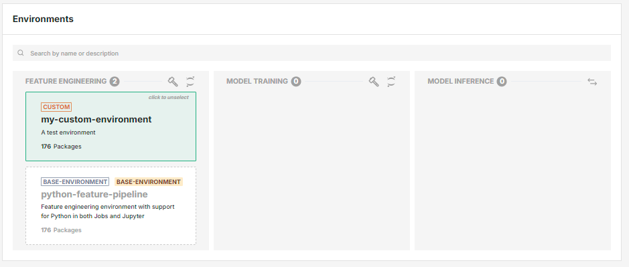The height and width of the screenshot is (267, 629).
Task: Select the python-feature-pipeline environment card
Action: (x=111, y=205)
